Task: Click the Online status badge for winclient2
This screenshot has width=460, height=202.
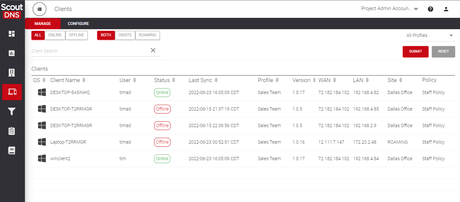Action: pos(162,159)
